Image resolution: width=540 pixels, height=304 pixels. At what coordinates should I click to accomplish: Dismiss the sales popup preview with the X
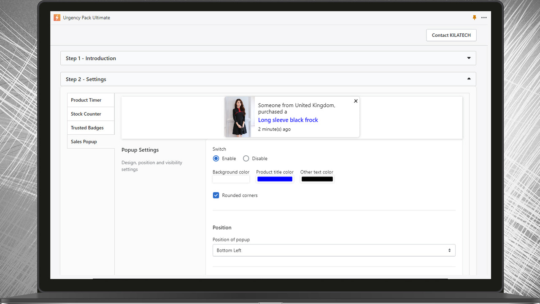(356, 101)
